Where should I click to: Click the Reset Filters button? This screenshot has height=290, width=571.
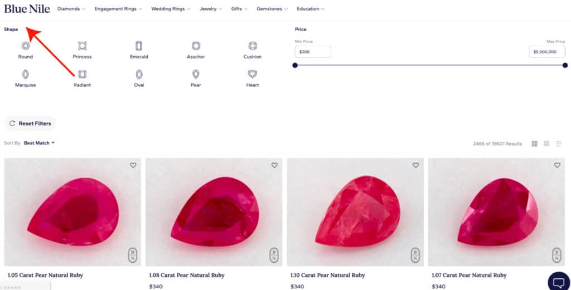[30, 124]
